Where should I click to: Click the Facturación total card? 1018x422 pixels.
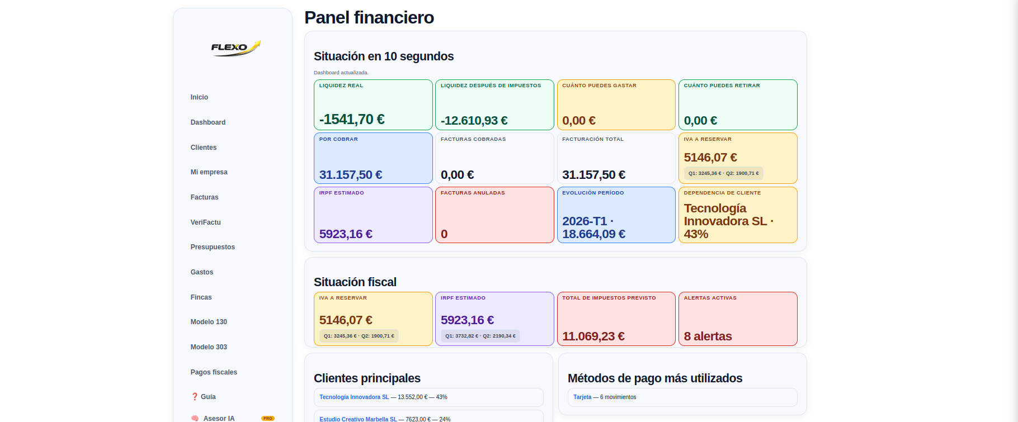(616, 158)
